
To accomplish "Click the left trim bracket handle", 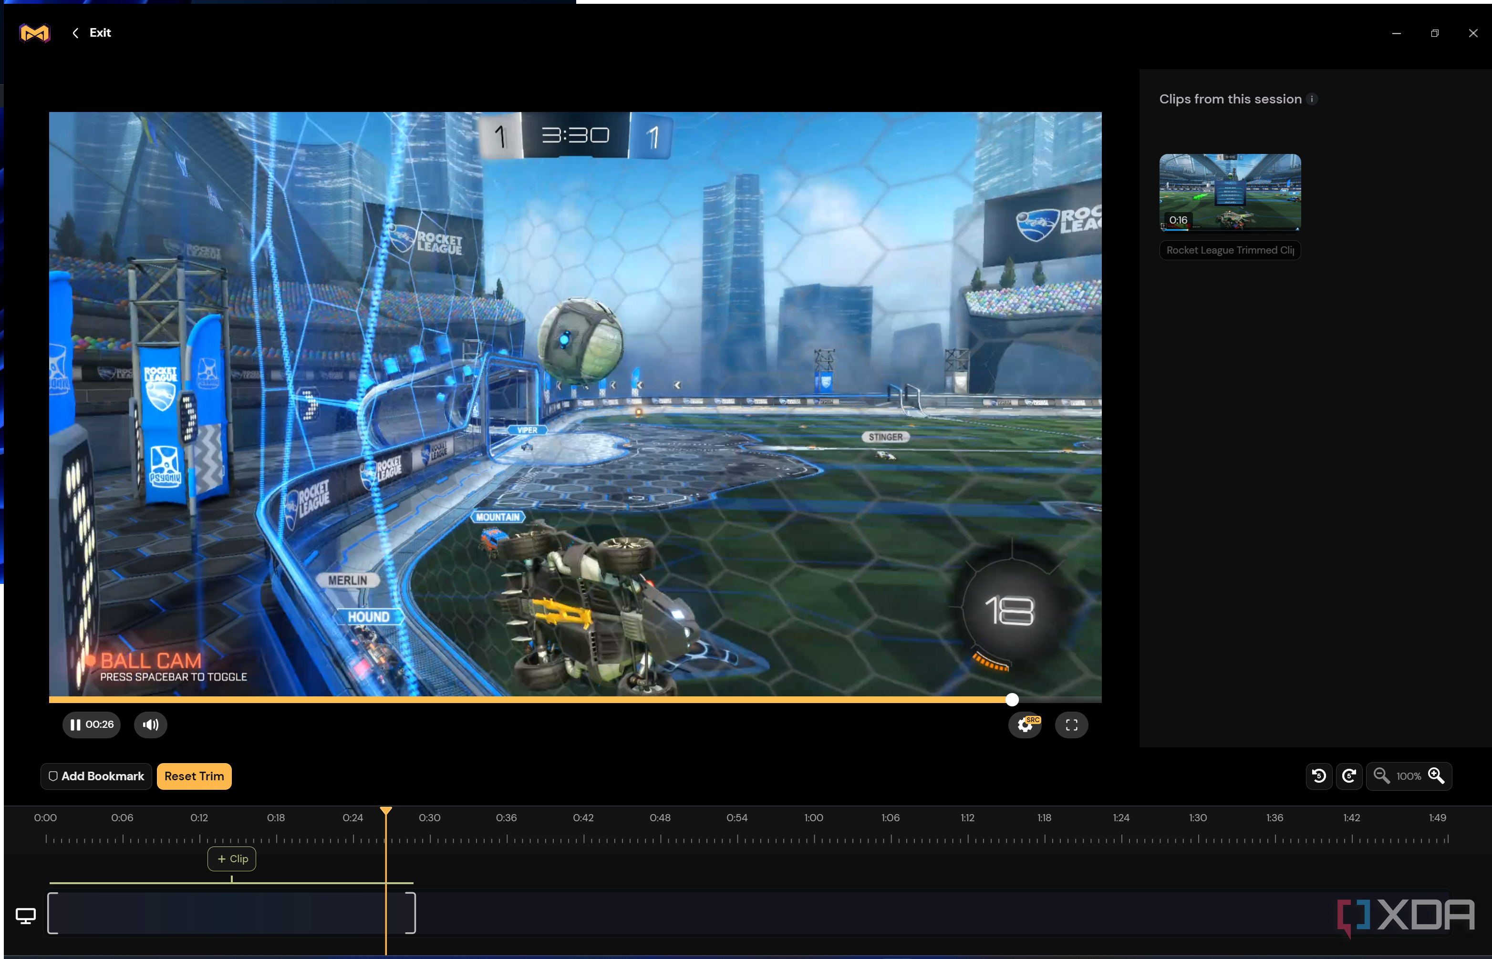I will (52, 913).
